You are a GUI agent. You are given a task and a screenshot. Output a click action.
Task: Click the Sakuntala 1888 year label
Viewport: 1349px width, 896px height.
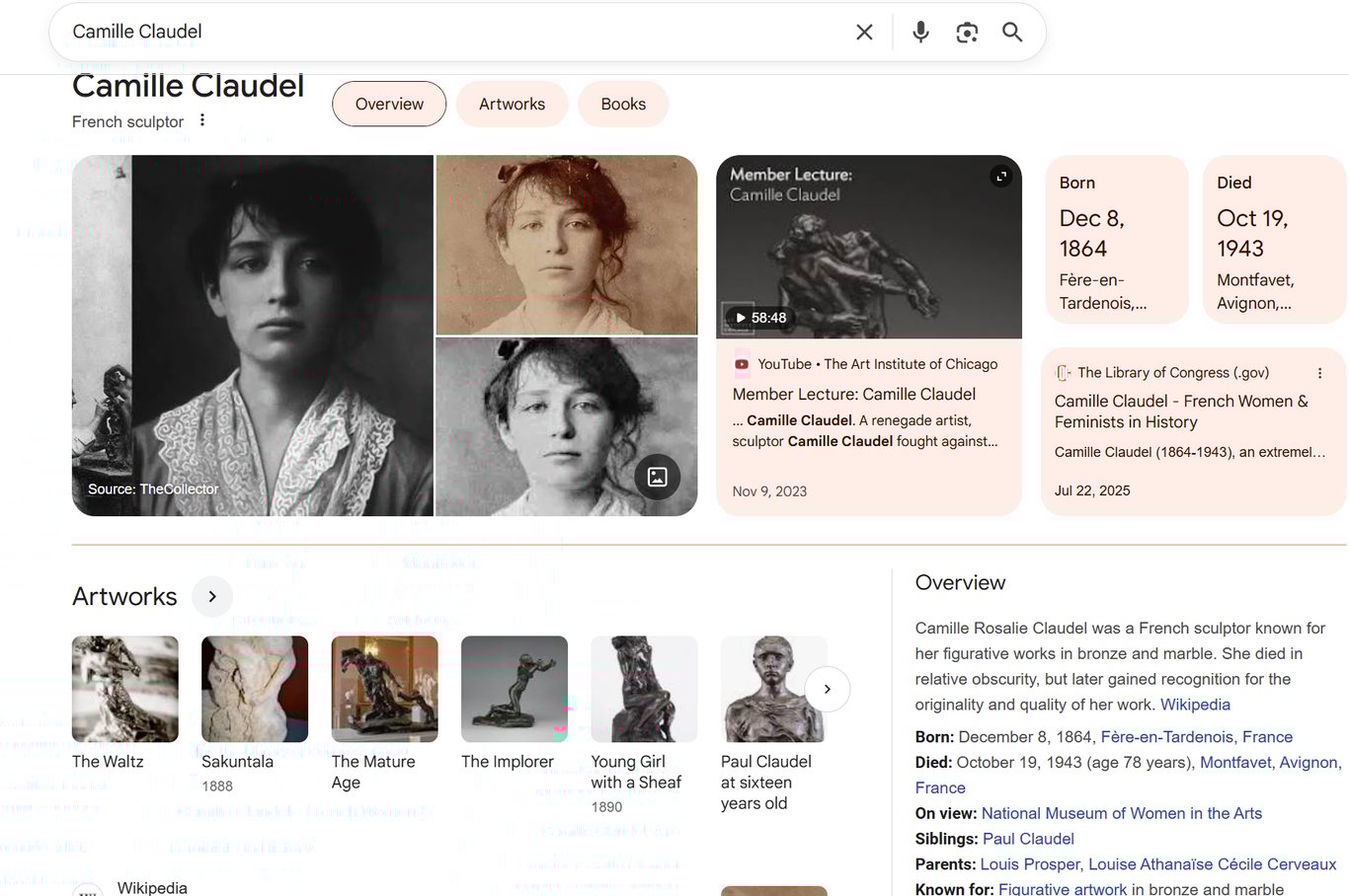(x=217, y=786)
